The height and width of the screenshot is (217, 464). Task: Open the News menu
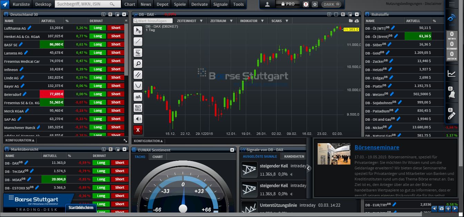pos(146,4)
